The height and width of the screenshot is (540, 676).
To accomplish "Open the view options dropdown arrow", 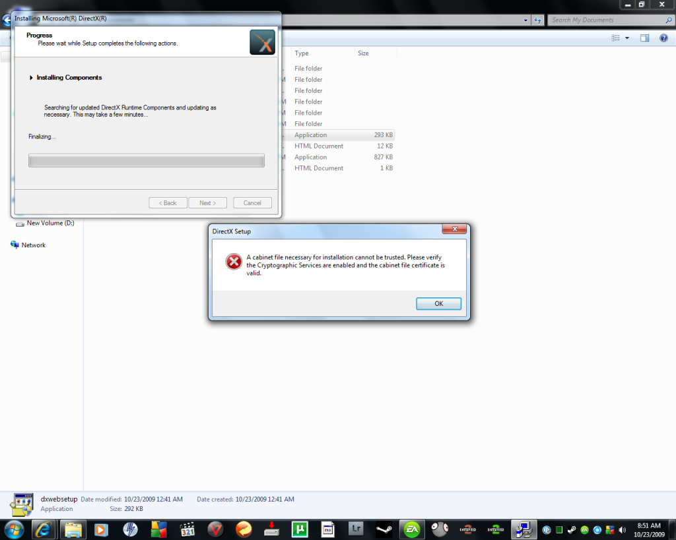I will pos(627,38).
